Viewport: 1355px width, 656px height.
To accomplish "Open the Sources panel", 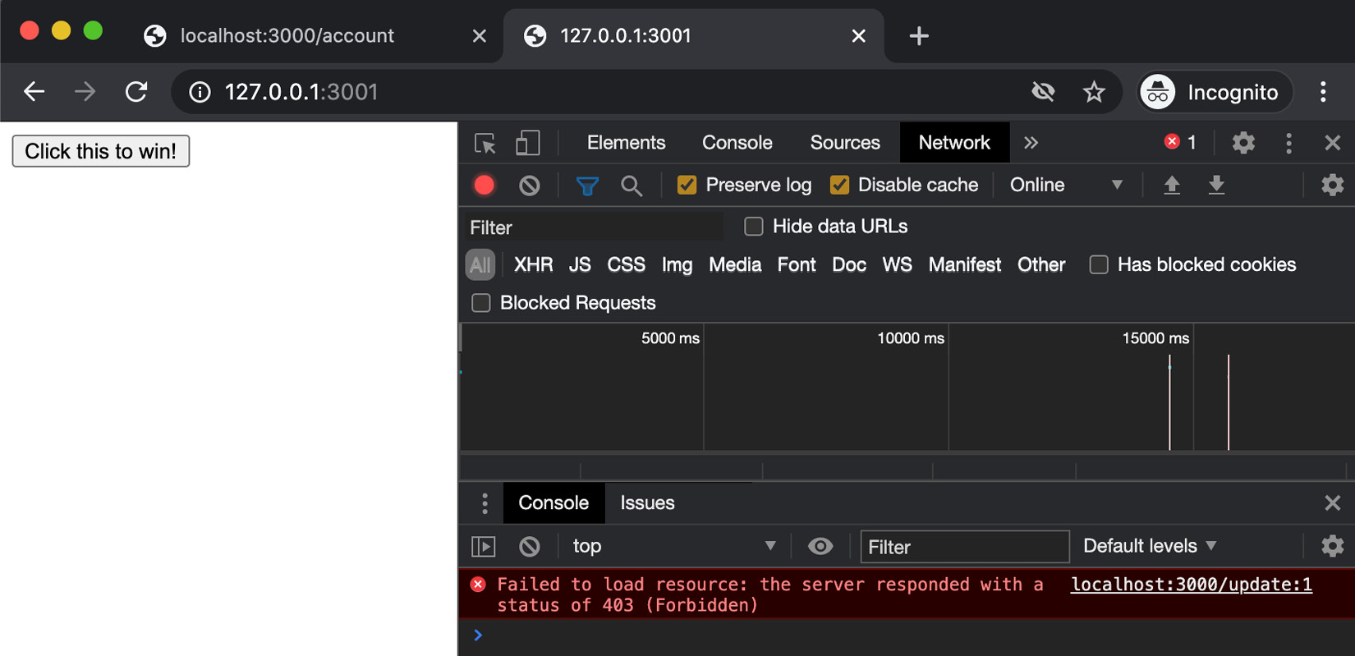I will point(845,143).
